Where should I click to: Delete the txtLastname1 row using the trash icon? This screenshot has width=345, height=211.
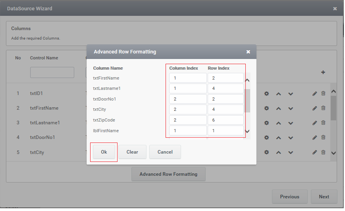coord(323,123)
